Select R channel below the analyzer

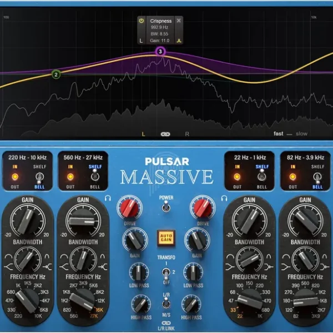pos(187,134)
